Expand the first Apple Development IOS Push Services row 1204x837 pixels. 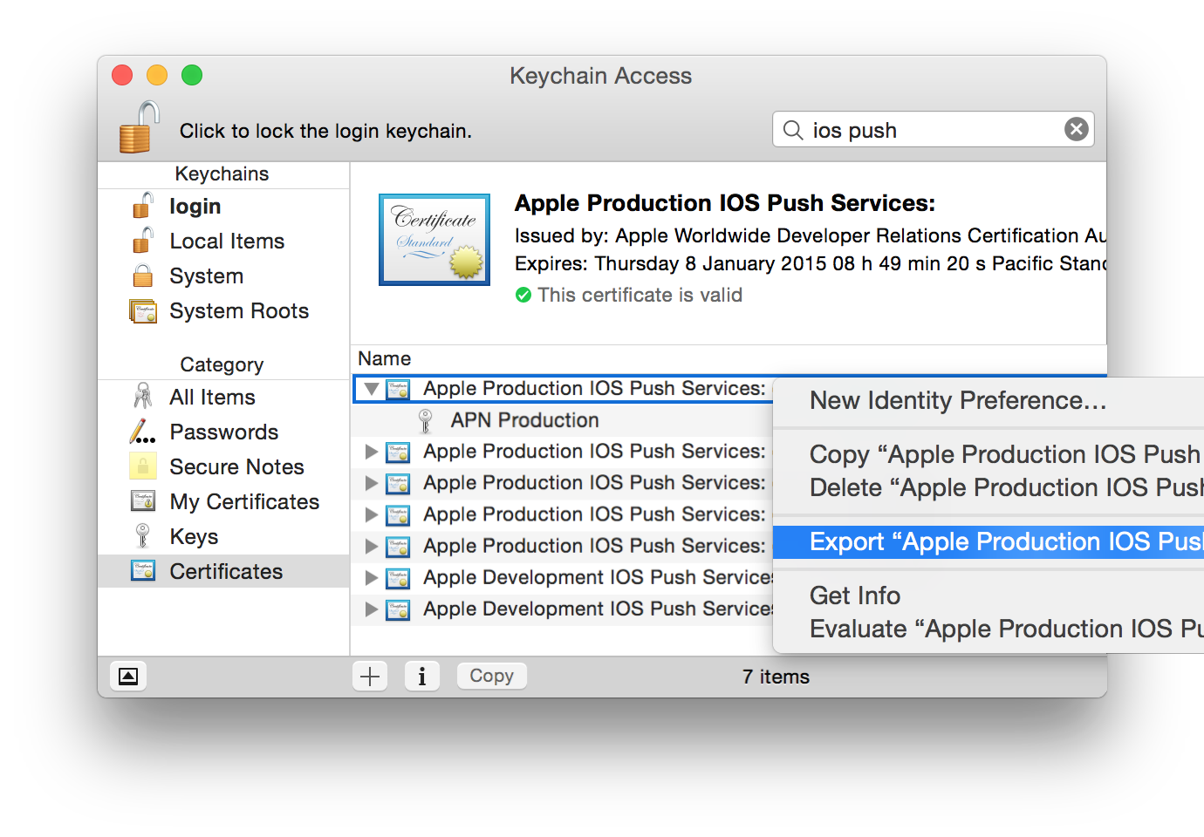pyautogui.click(x=372, y=577)
